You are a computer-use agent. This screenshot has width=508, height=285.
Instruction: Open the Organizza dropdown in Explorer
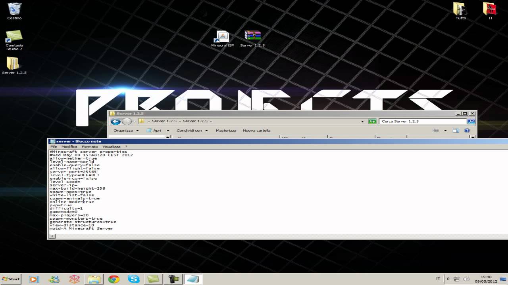coord(126,130)
